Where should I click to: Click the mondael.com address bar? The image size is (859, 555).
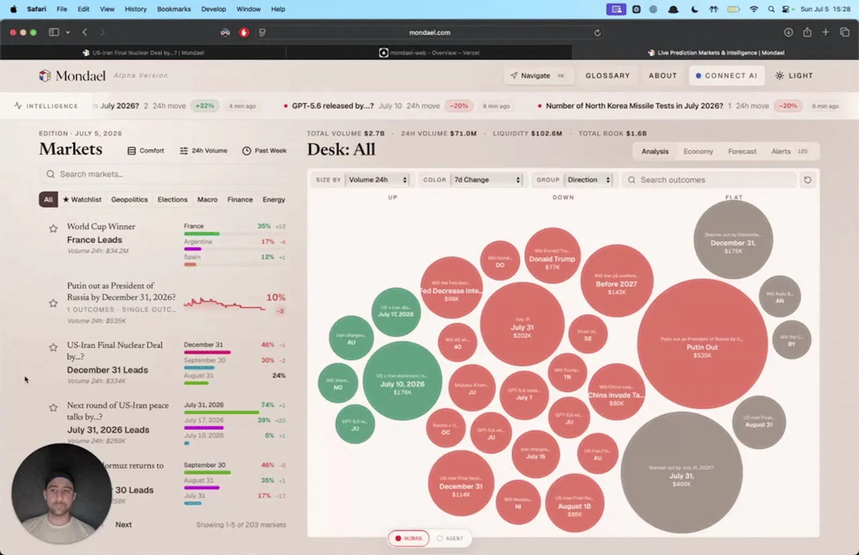click(429, 33)
